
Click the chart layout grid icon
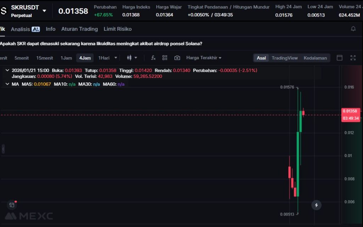165,58
